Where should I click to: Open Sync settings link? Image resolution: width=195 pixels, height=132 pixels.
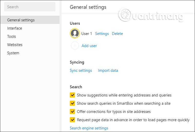click(x=81, y=71)
